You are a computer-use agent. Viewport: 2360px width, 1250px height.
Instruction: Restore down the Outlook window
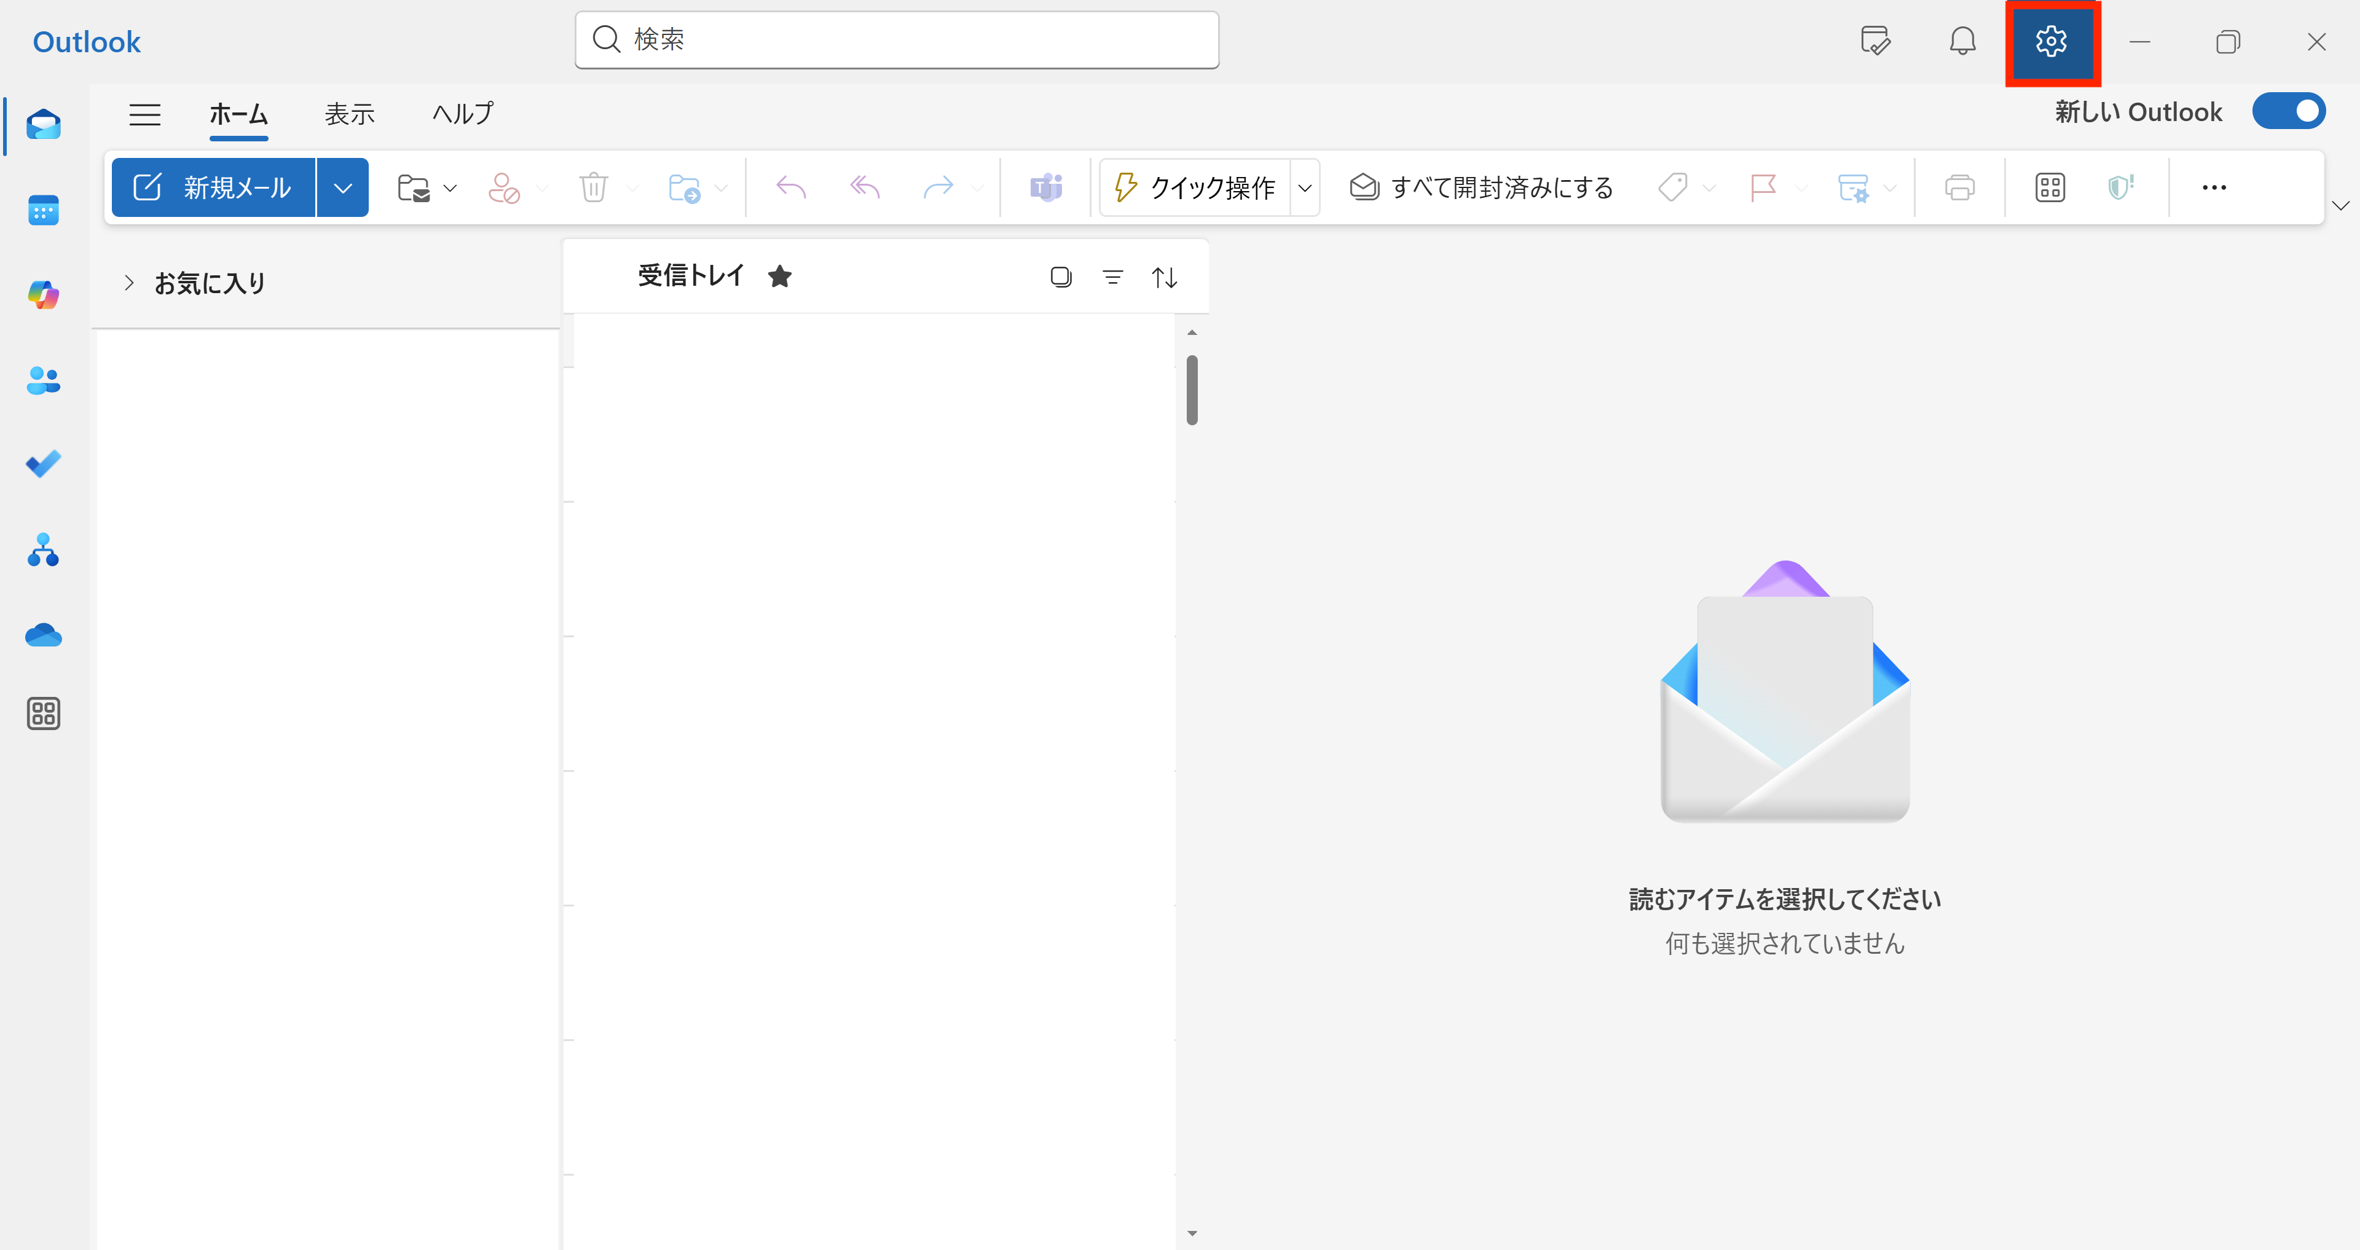point(2228,42)
